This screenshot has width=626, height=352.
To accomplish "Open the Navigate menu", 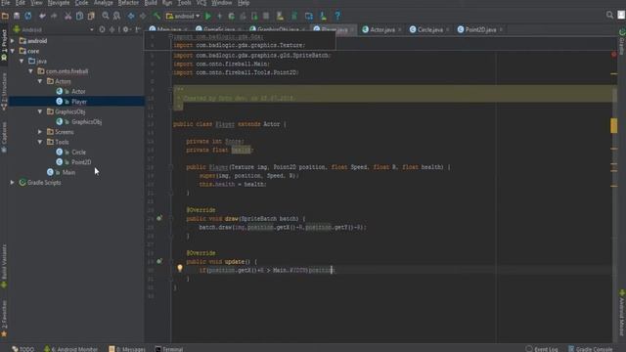I will pyautogui.click(x=59, y=3).
